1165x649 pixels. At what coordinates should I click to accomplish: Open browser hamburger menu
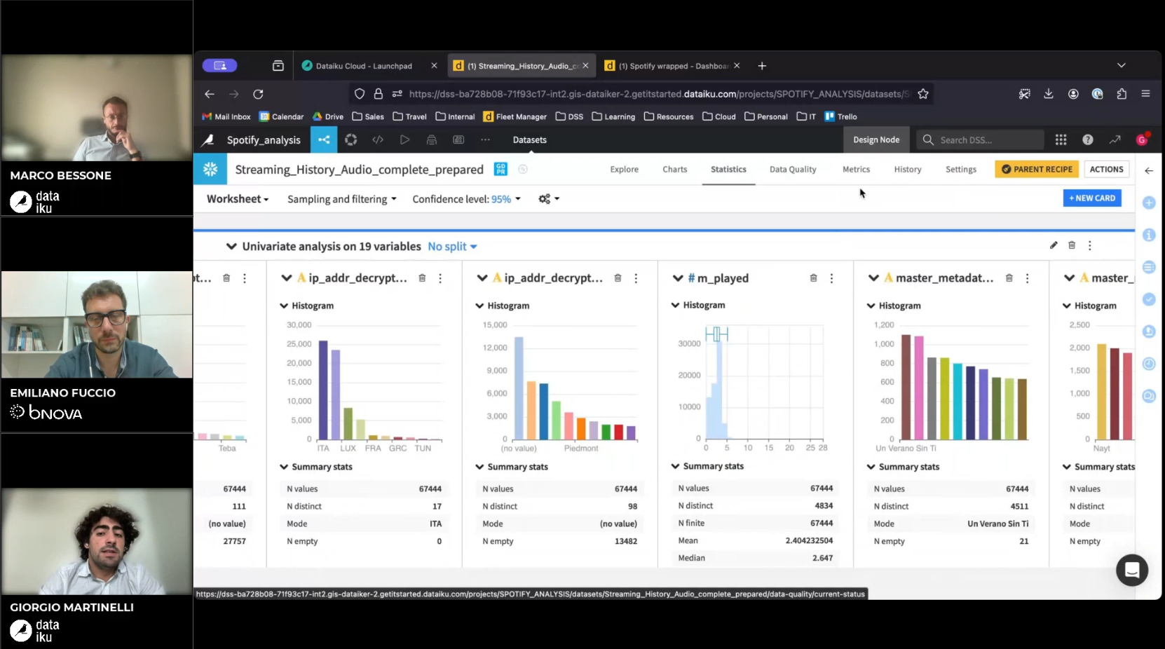coord(1145,94)
